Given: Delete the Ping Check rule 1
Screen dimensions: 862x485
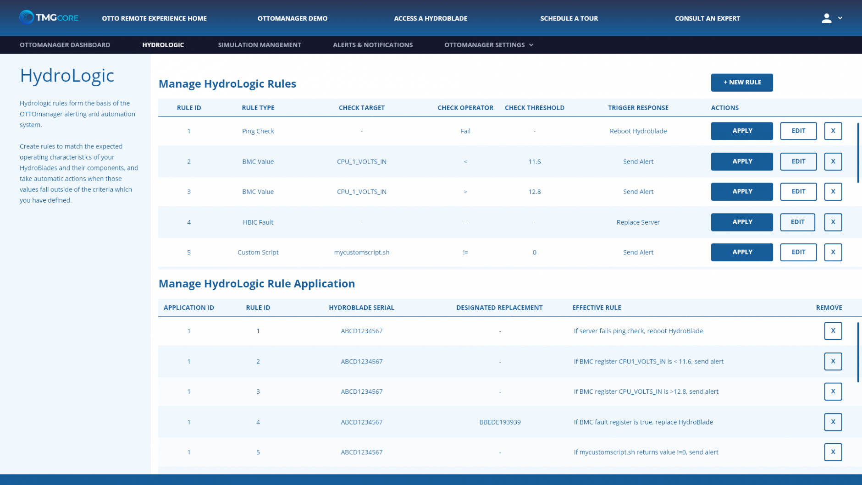Looking at the screenshot, I should pyautogui.click(x=833, y=131).
